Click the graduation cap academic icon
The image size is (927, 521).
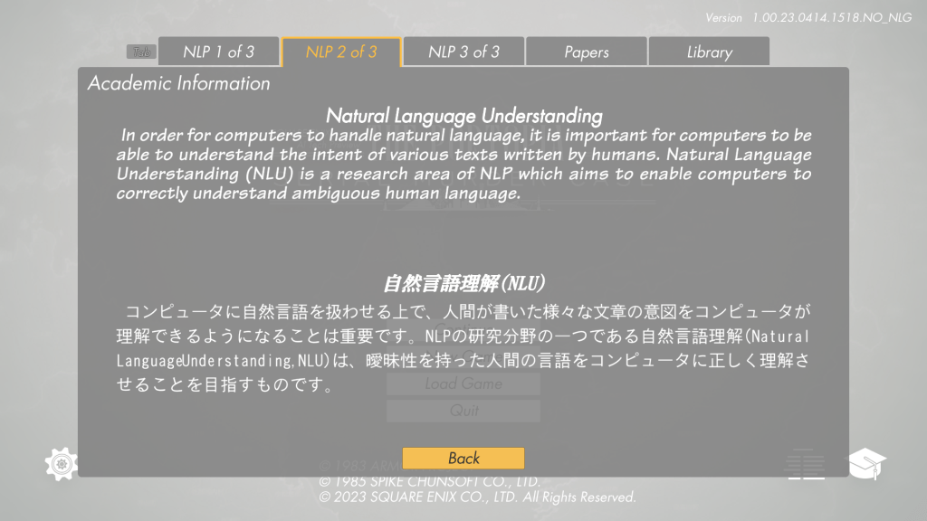click(x=866, y=464)
